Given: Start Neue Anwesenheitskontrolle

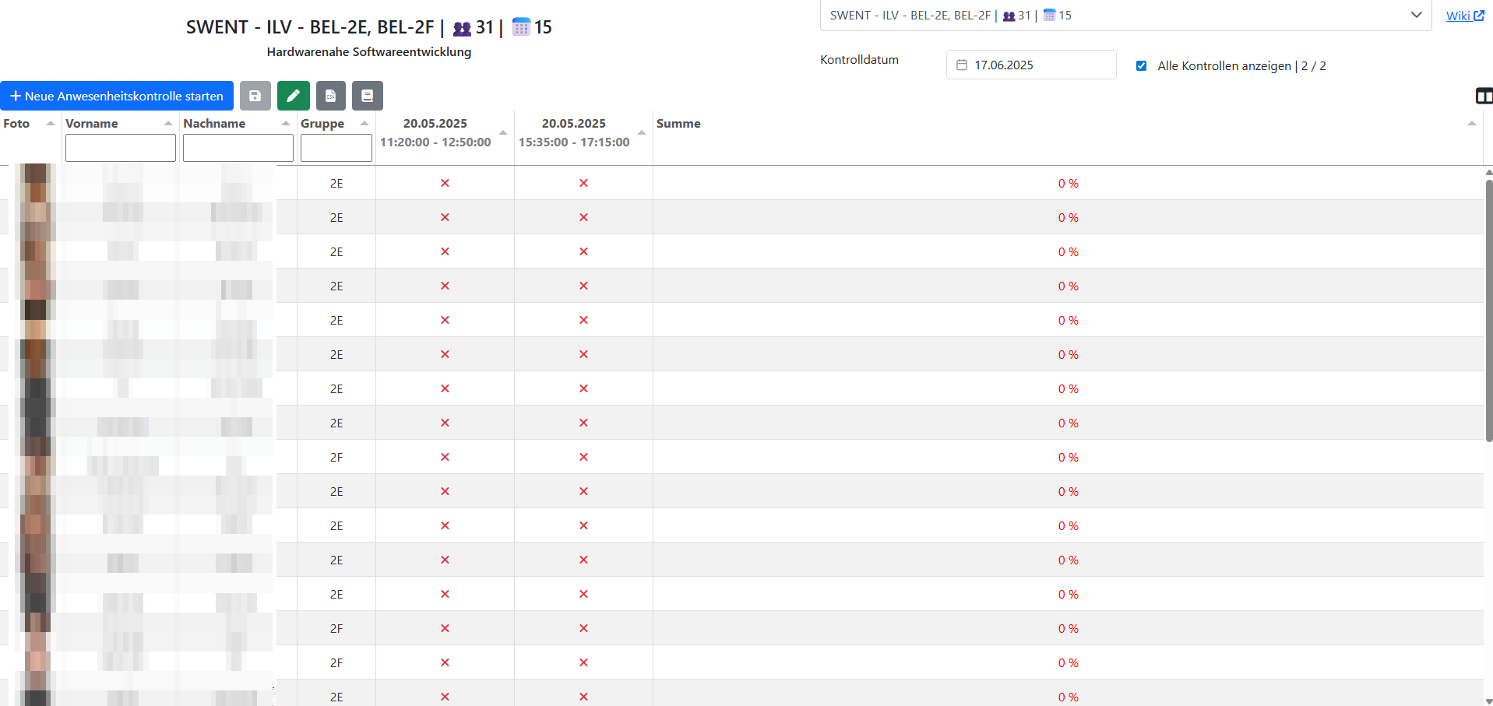Looking at the screenshot, I should (x=117, y=96).
